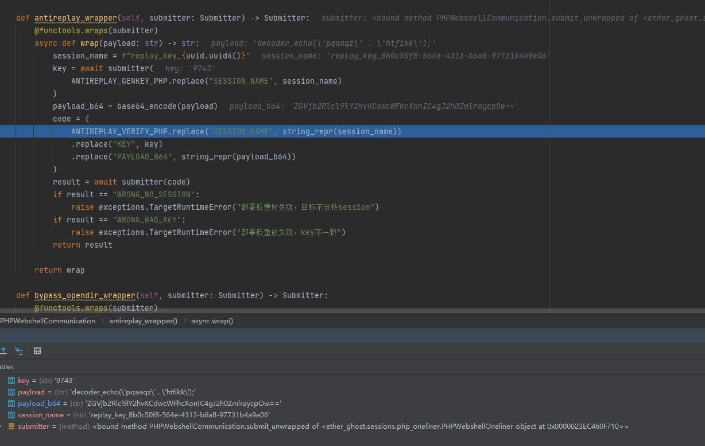Click ANTIREPLAY_GENKEY_PHP in the code
Viewport: 705px width, 446px height.
pos(119,81)
